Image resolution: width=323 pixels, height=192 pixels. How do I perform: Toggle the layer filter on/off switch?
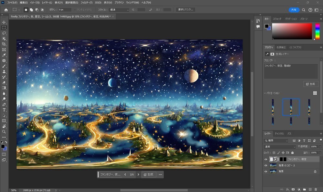(x=321, y=140)
